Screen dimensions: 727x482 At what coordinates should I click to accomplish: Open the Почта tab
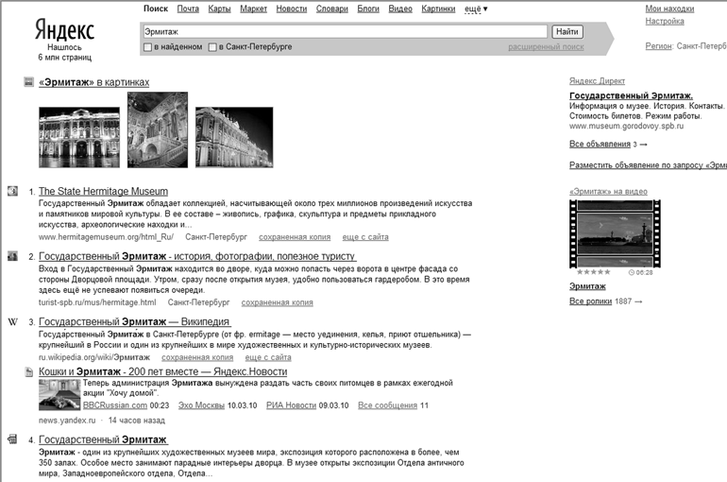coord(188,9)
